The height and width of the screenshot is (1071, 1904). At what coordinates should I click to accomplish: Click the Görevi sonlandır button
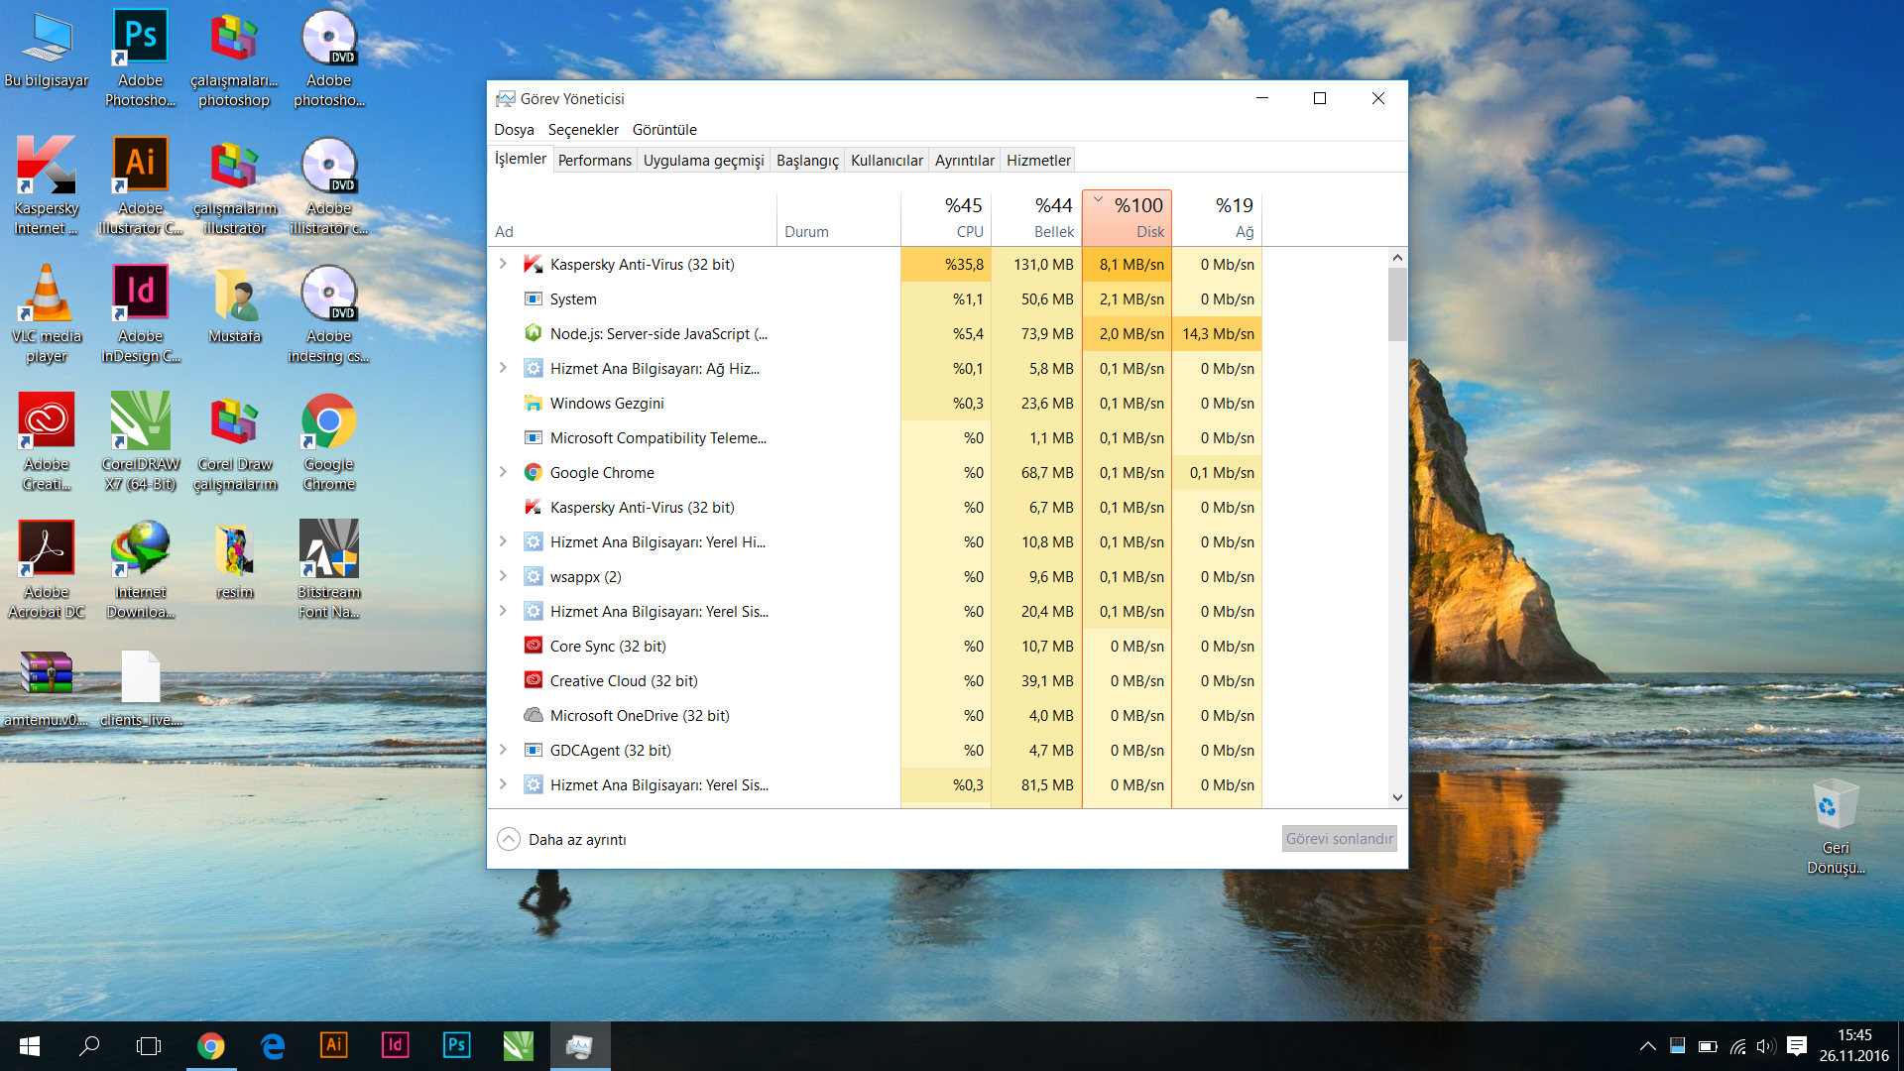coord(1339,838)
